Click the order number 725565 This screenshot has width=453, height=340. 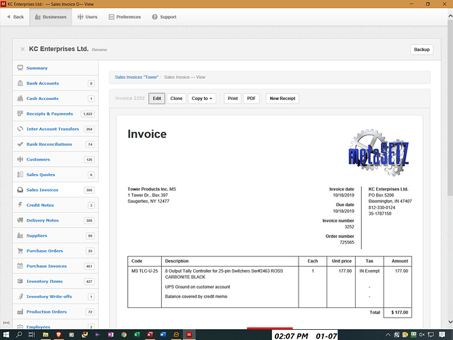347,242
